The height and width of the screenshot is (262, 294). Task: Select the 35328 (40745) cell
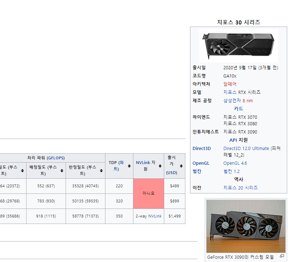point(85,186)
